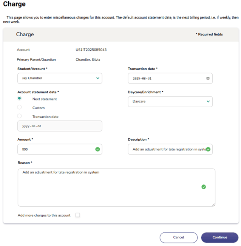Choose the Custom statement date option

point(20,108)
